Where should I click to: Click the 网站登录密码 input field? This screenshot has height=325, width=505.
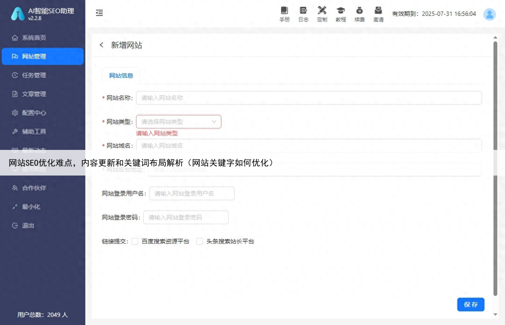(x=186, y=217)
